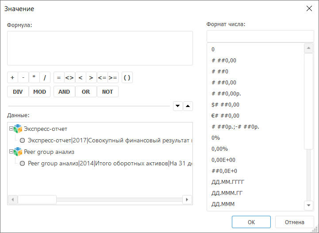Choose the ДД.ММ.ГГГГ date format
The height and width of the screenshot is (233, 319).
(x=228, y=182)
